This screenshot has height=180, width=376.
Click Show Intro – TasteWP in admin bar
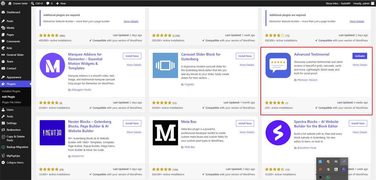click(339, 3)
